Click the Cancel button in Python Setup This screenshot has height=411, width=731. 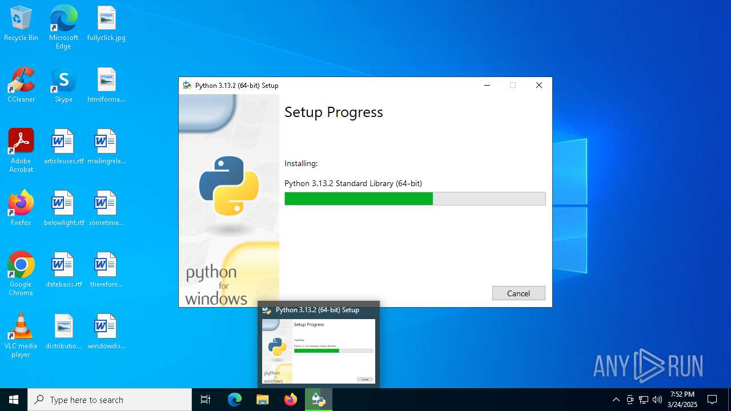519,293
